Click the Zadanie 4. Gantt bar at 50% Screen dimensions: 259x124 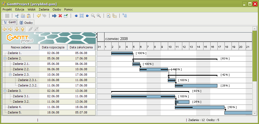pyautogui.click(x=200, y=107)
